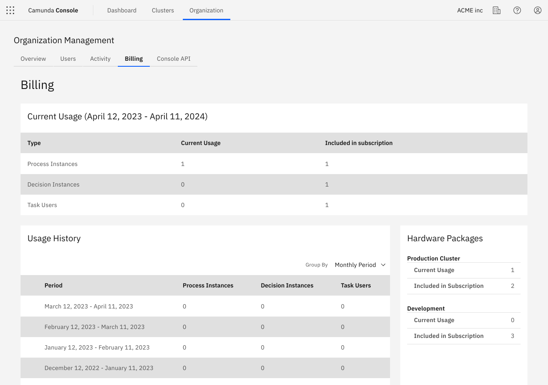Screen dimensions: 548x385
Task: Open the app switcher grid icon
Action: click(x=10, y=10)
